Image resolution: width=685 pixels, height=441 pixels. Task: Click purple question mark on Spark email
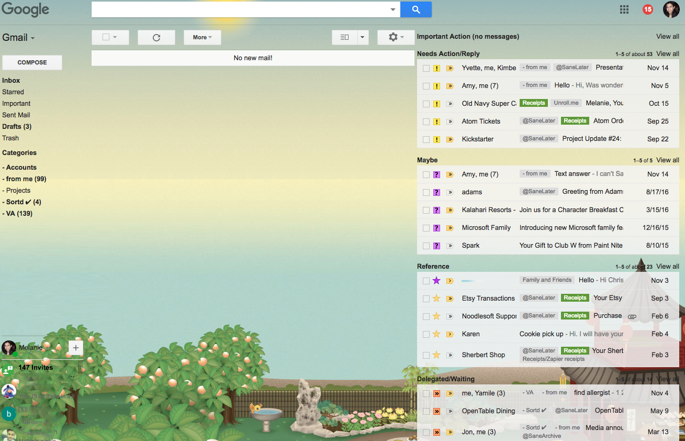pos(436,246)
